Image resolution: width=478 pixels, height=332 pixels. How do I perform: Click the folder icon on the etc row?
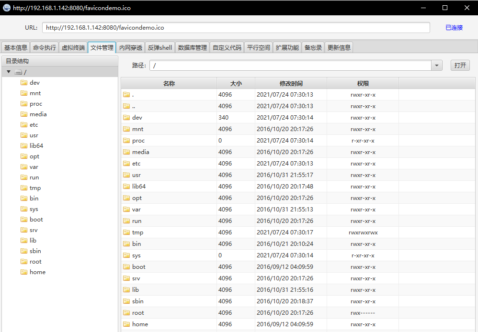coord(127,163)
